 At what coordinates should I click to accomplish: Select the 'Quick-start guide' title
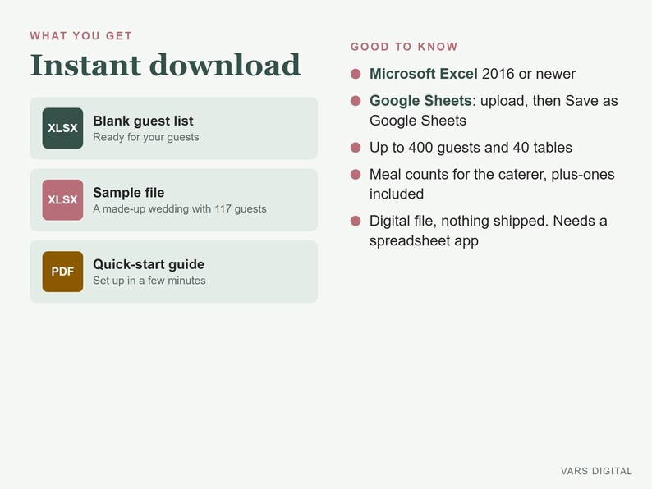point(149,264)
